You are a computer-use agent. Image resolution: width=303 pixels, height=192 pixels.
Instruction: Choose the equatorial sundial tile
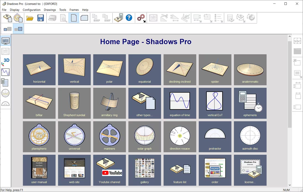click(x=145, y=70)
